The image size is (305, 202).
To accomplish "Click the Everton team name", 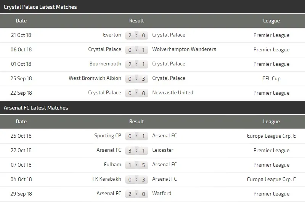I will (112, 35).
